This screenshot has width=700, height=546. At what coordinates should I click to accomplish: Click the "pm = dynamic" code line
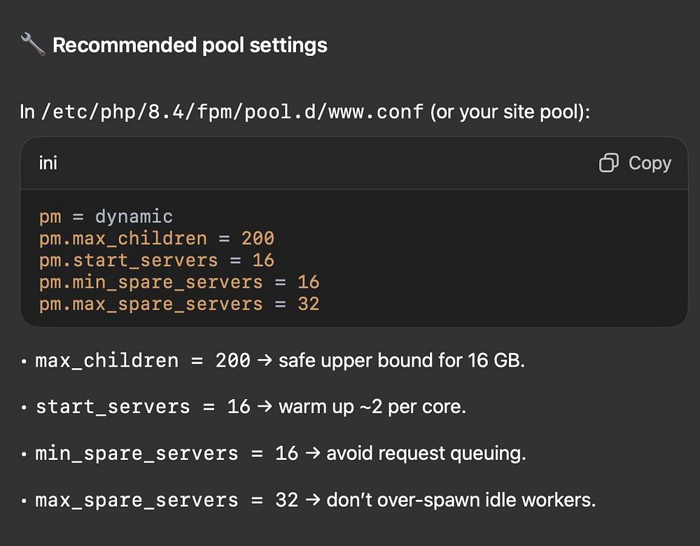click(x=106, y=216)
